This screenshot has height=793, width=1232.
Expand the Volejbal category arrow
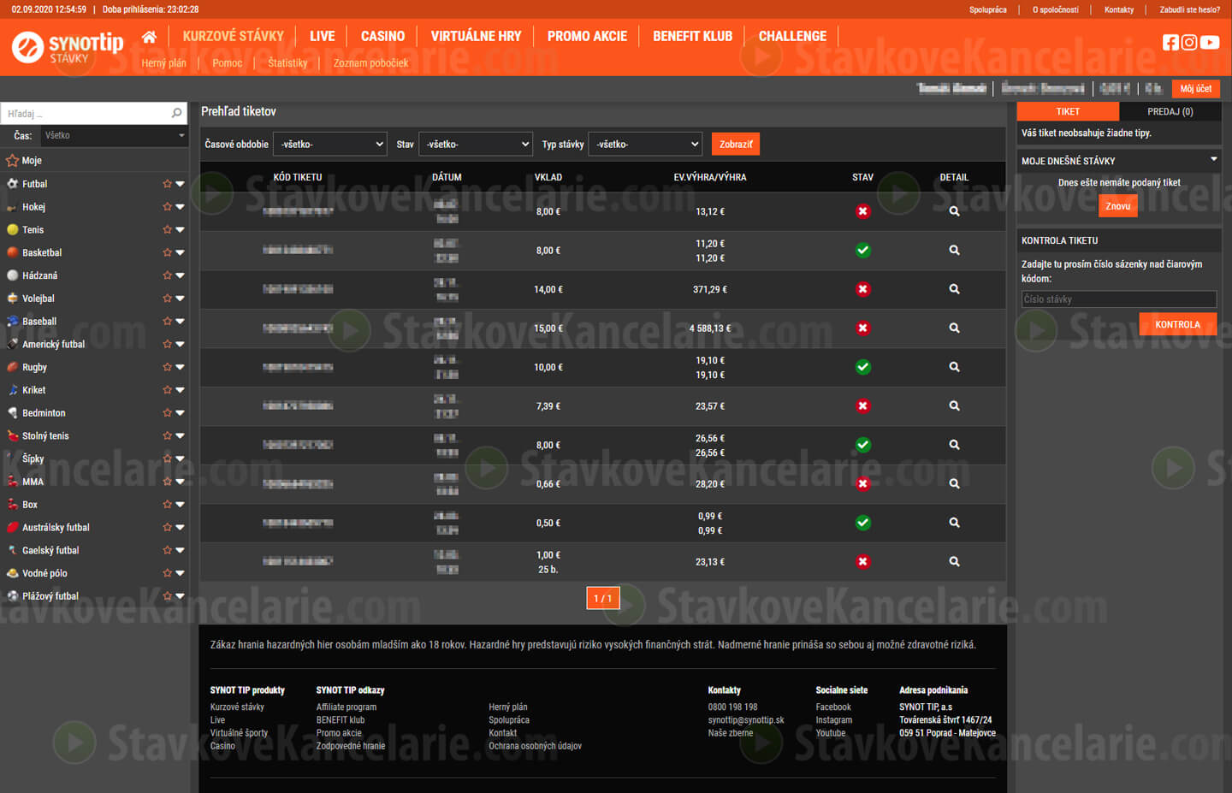coord(180,299)
